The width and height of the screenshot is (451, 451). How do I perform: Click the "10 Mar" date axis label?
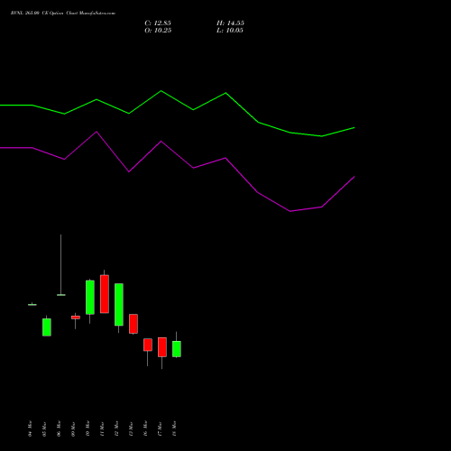point(87,428)
